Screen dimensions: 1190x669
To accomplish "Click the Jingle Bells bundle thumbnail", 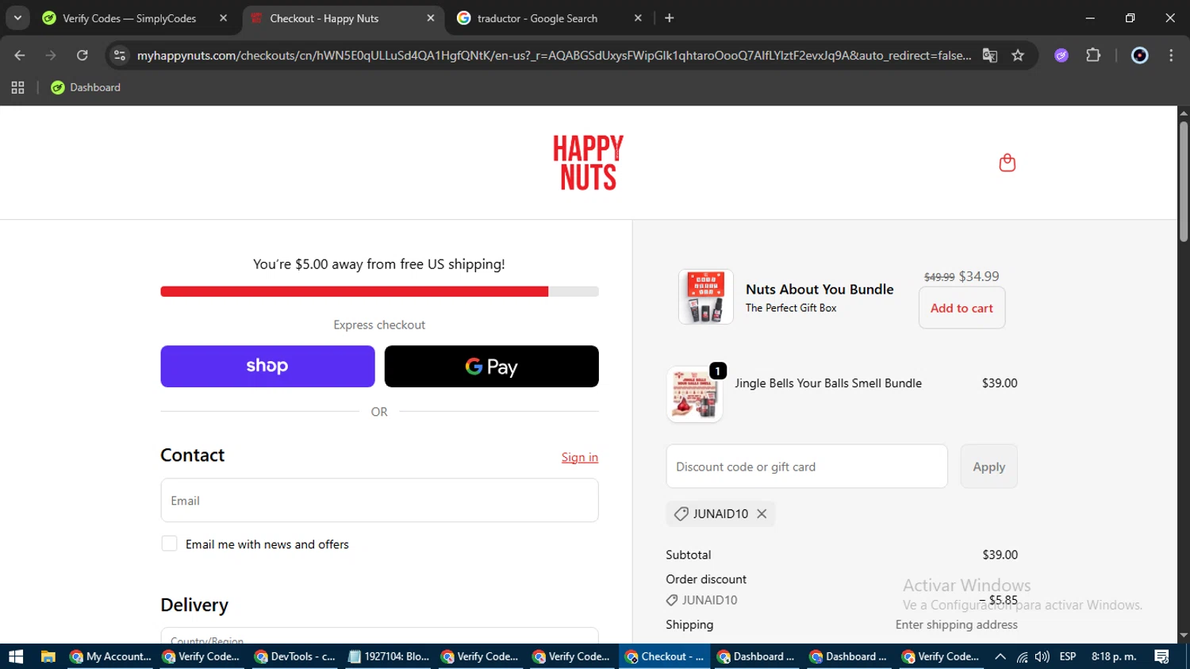I will coord(694,394).
